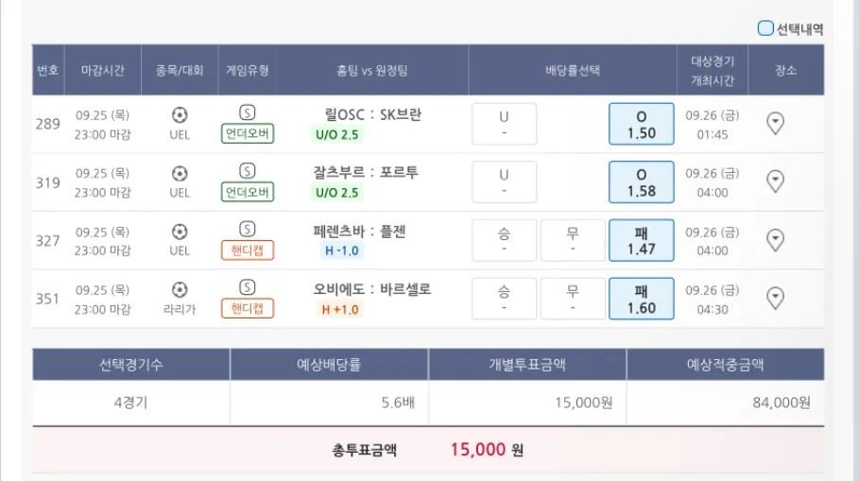Click the 마감시간 column header
The width and height of the screenshot is (859, 481).
point(102,70)
